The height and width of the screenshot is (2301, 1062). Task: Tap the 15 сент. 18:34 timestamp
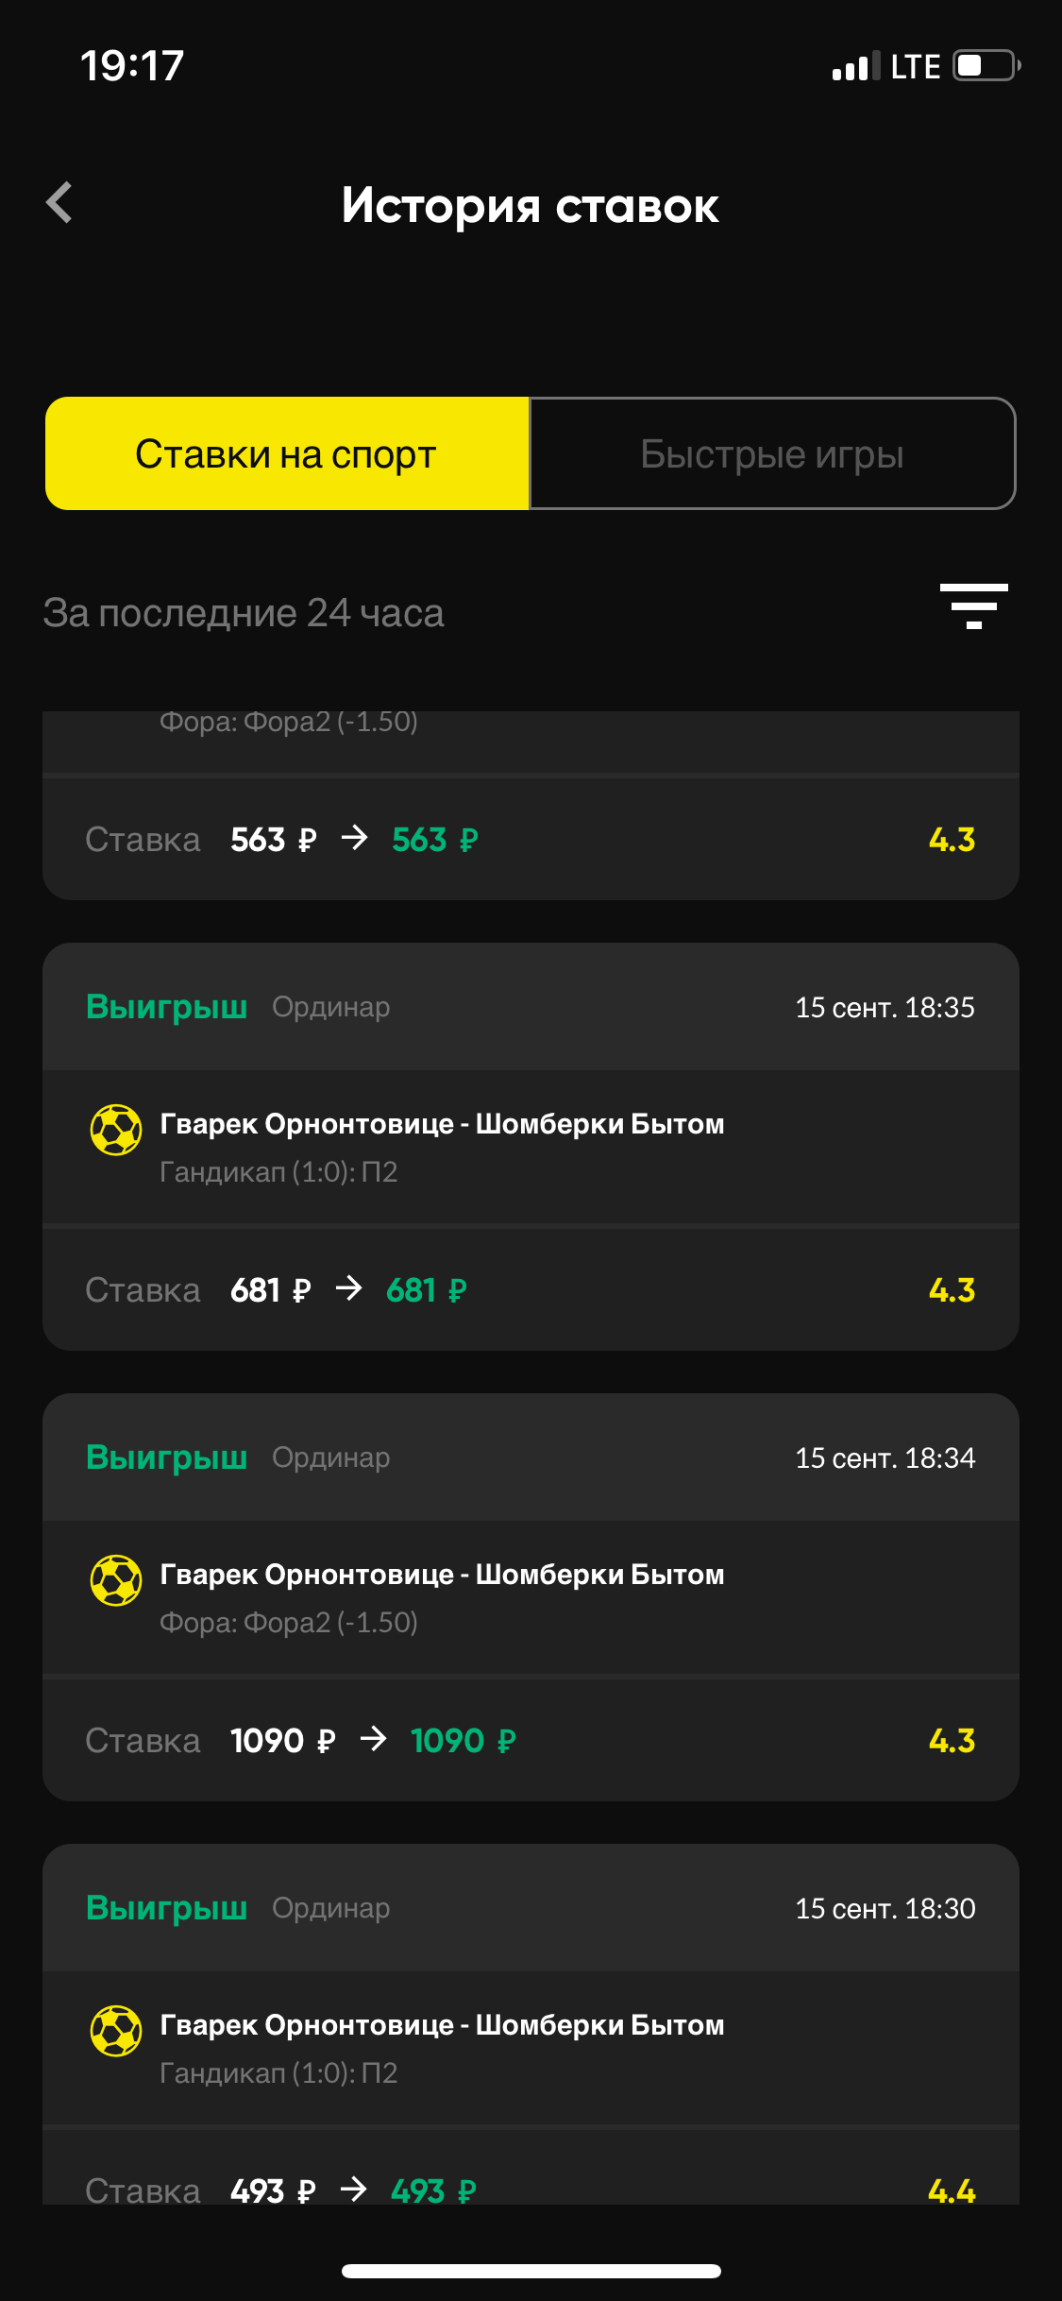point(885,1458)
